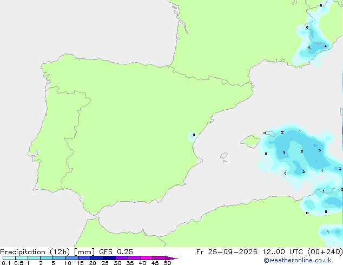This screenshot has width=343, height=265.
Task: Click the 0.1–0.5 mm legend swatch
Action: click(9, 258)
